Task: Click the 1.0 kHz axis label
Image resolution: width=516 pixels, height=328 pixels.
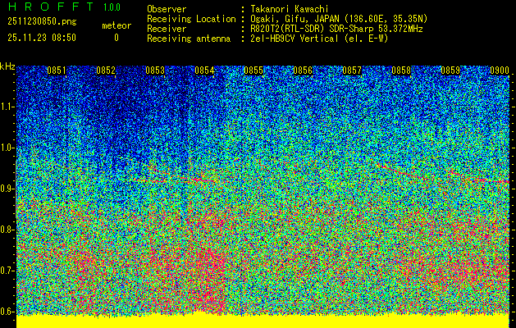Action: tap(7, 148)
